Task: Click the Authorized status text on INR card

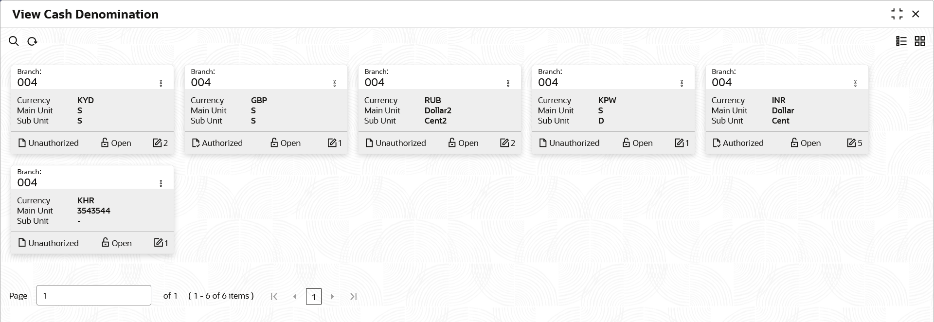Action: pos(743,143)
